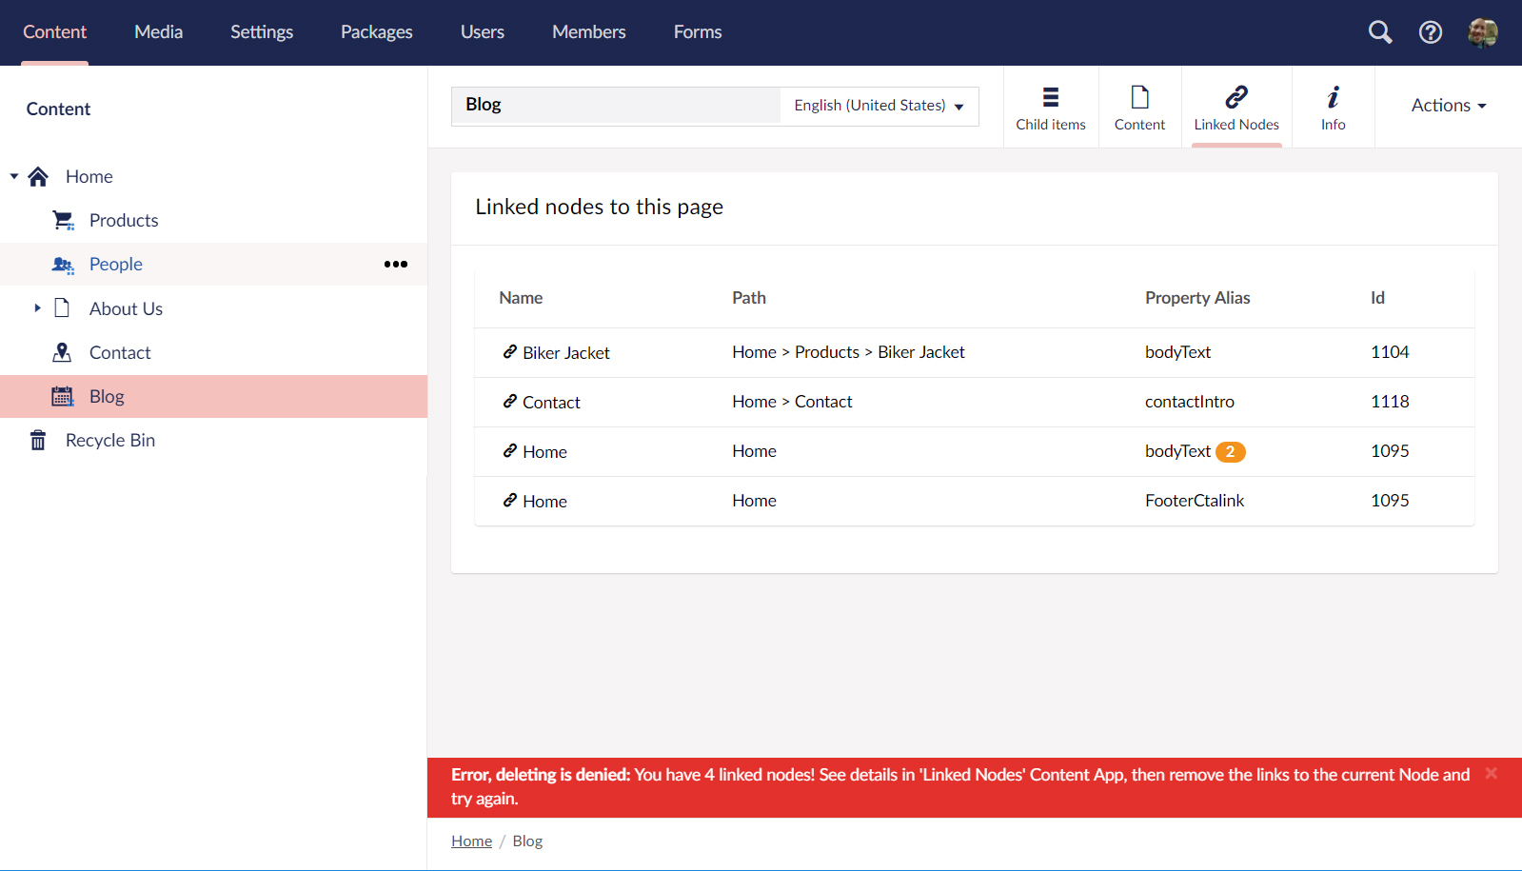The height and width of the screenshot is (871, 1522).
Task: Click the Products shopping cart icon
Action: [63, 220]
